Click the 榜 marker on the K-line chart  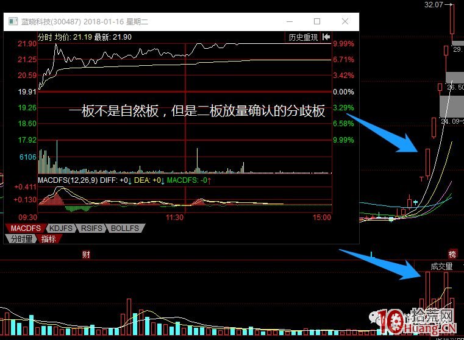(x=452, y=254)
